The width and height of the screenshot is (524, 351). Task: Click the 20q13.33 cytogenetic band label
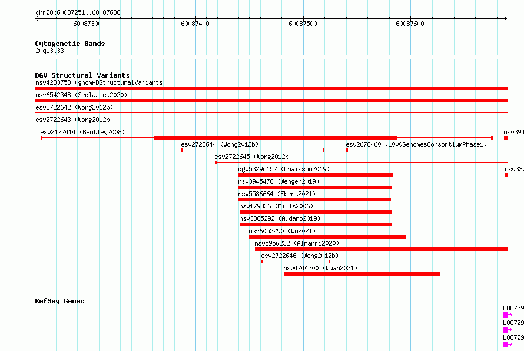[x=49, y=51]
